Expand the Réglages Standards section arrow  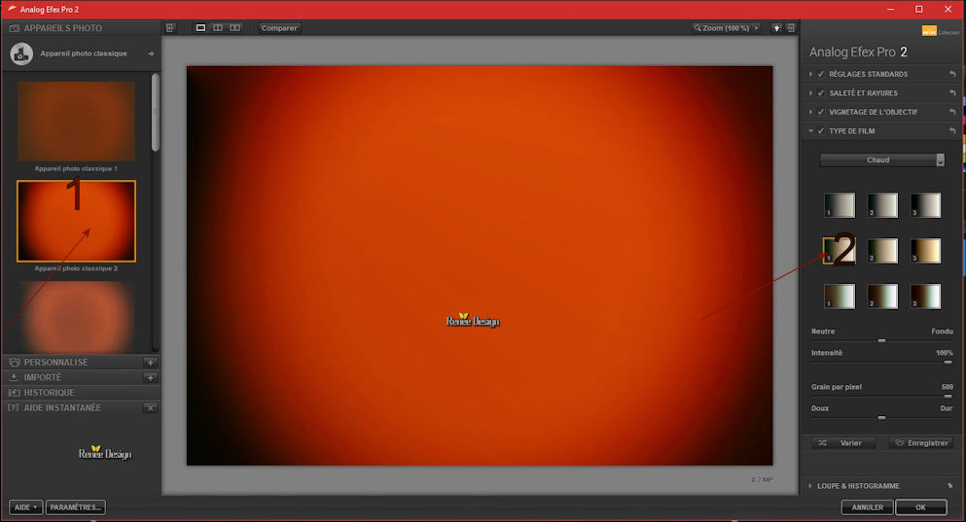pyautogui.click(x=810, y=74)
